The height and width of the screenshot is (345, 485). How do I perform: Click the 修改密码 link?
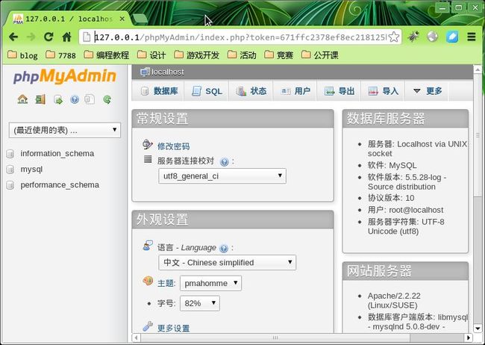coord(174,146)
